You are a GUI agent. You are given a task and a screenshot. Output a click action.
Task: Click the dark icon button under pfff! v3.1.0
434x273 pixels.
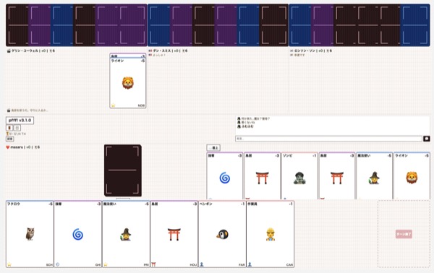tap(9, 128)
